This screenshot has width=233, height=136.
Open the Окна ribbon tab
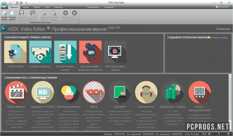(x=47, y=7)
